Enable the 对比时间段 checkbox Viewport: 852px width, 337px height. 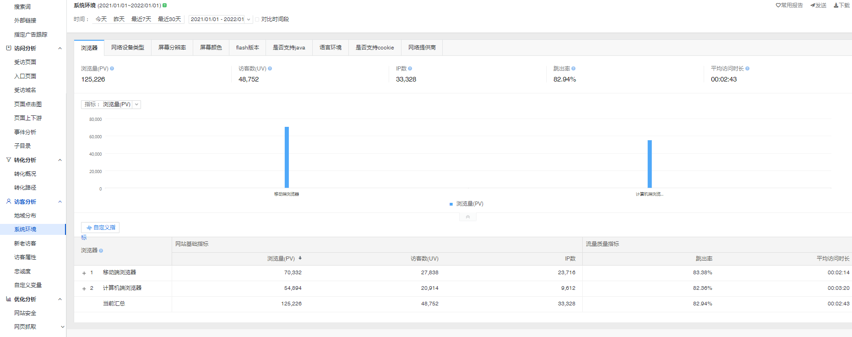(257, 19)
